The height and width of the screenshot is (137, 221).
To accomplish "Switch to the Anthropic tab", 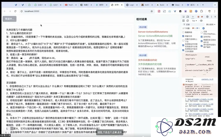I will click(147, 5).
